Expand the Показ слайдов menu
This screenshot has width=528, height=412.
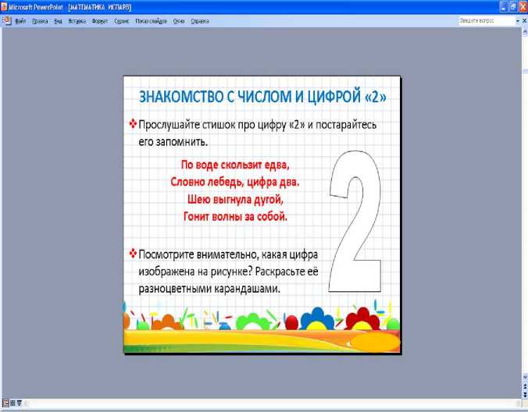[x=153, y=22]
